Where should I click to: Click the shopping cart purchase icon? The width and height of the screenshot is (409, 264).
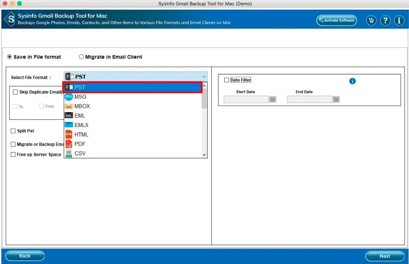[371, 20]
